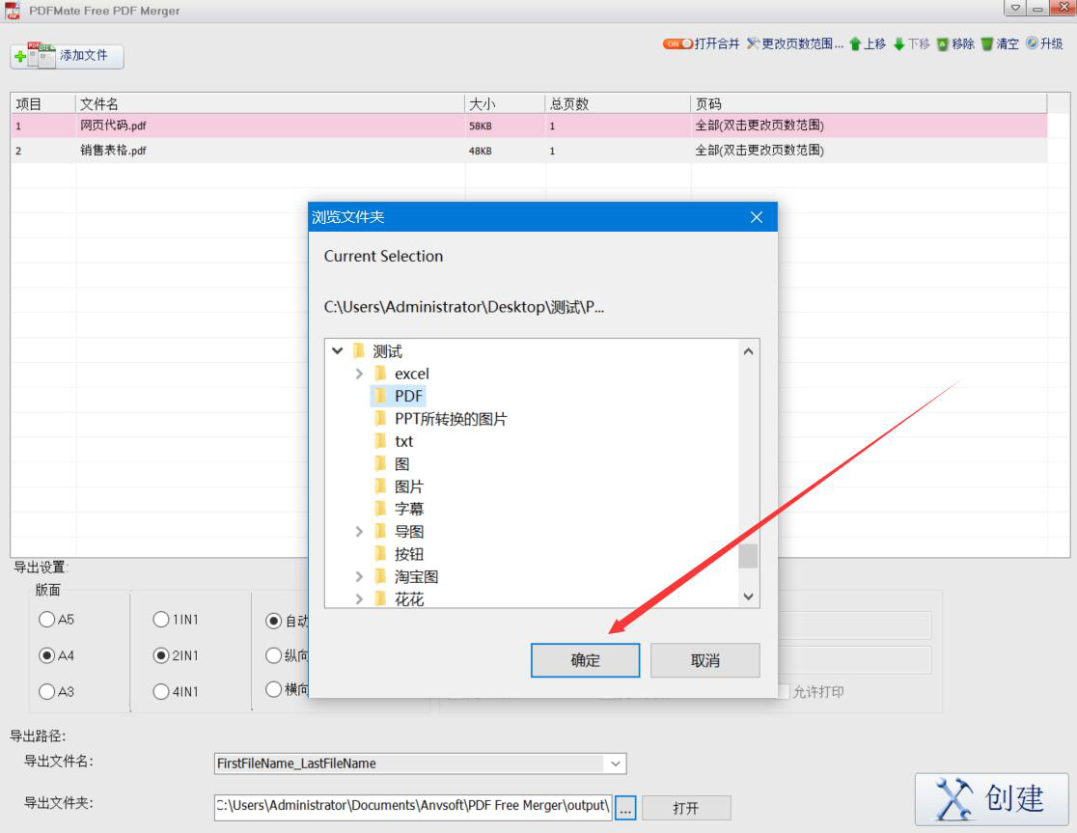Image resolution: width=1077 pixels, height=833 pixels.
Task: Click the 文件名 column header
Action: 270,103
